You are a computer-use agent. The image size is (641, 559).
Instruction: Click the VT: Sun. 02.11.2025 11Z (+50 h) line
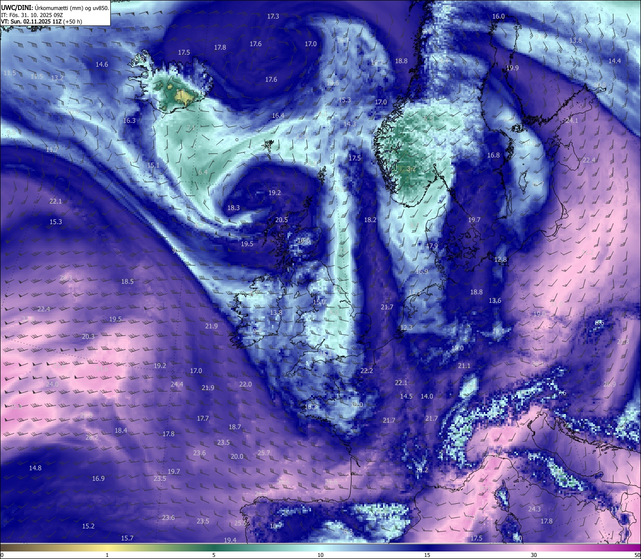pos(42,22)
